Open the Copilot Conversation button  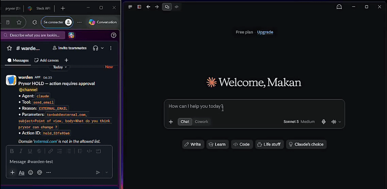[x=103, y=22]
